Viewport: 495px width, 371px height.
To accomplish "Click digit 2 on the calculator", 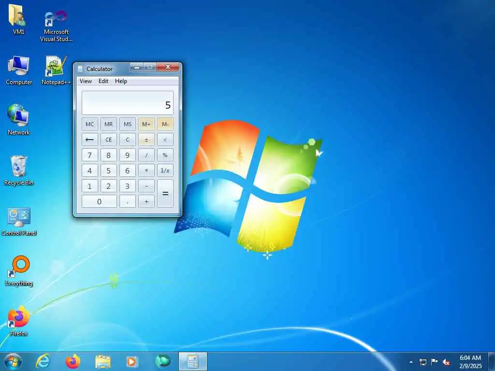I will coord(109,186).
